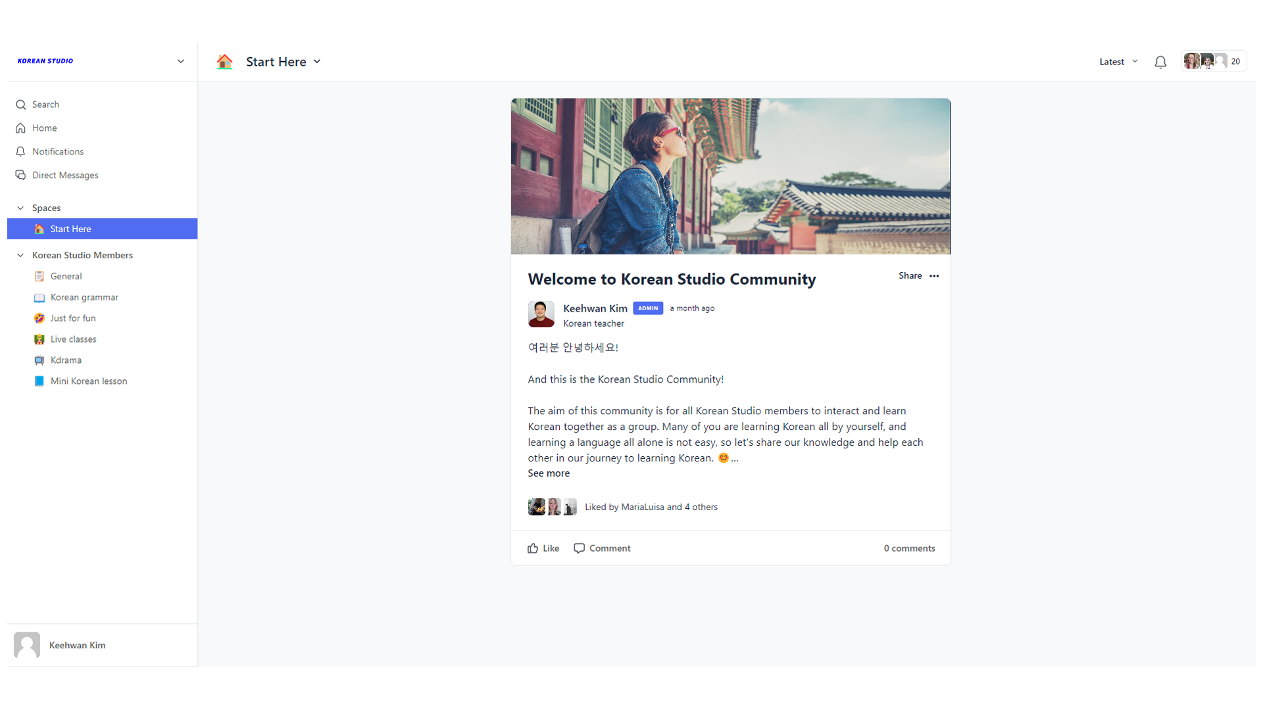Click the Notifications bell icon in sidebar
The height and width of the screenshot is (710, 1263).
click(21, 152)
